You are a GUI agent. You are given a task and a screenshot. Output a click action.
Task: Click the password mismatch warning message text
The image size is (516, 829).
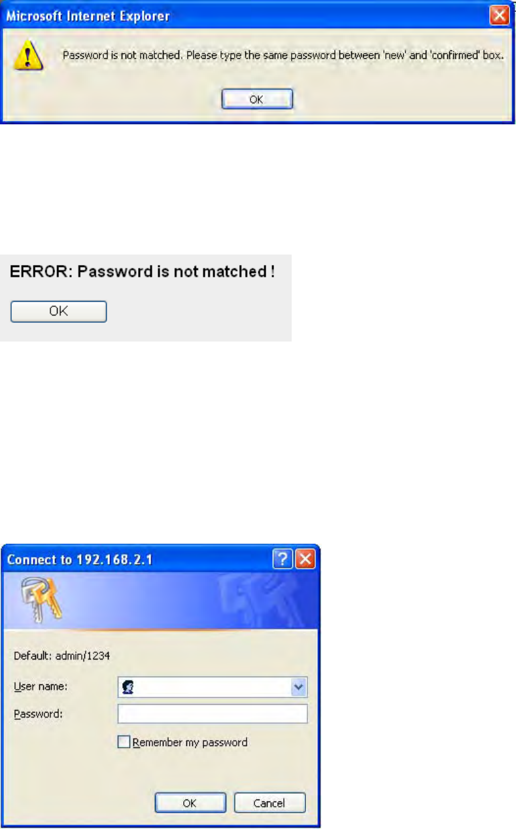283,56
